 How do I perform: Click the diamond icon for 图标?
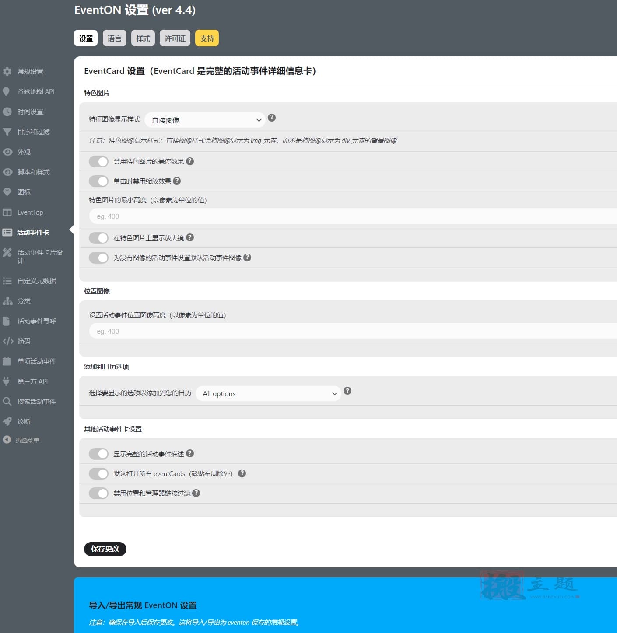point(7,192)
